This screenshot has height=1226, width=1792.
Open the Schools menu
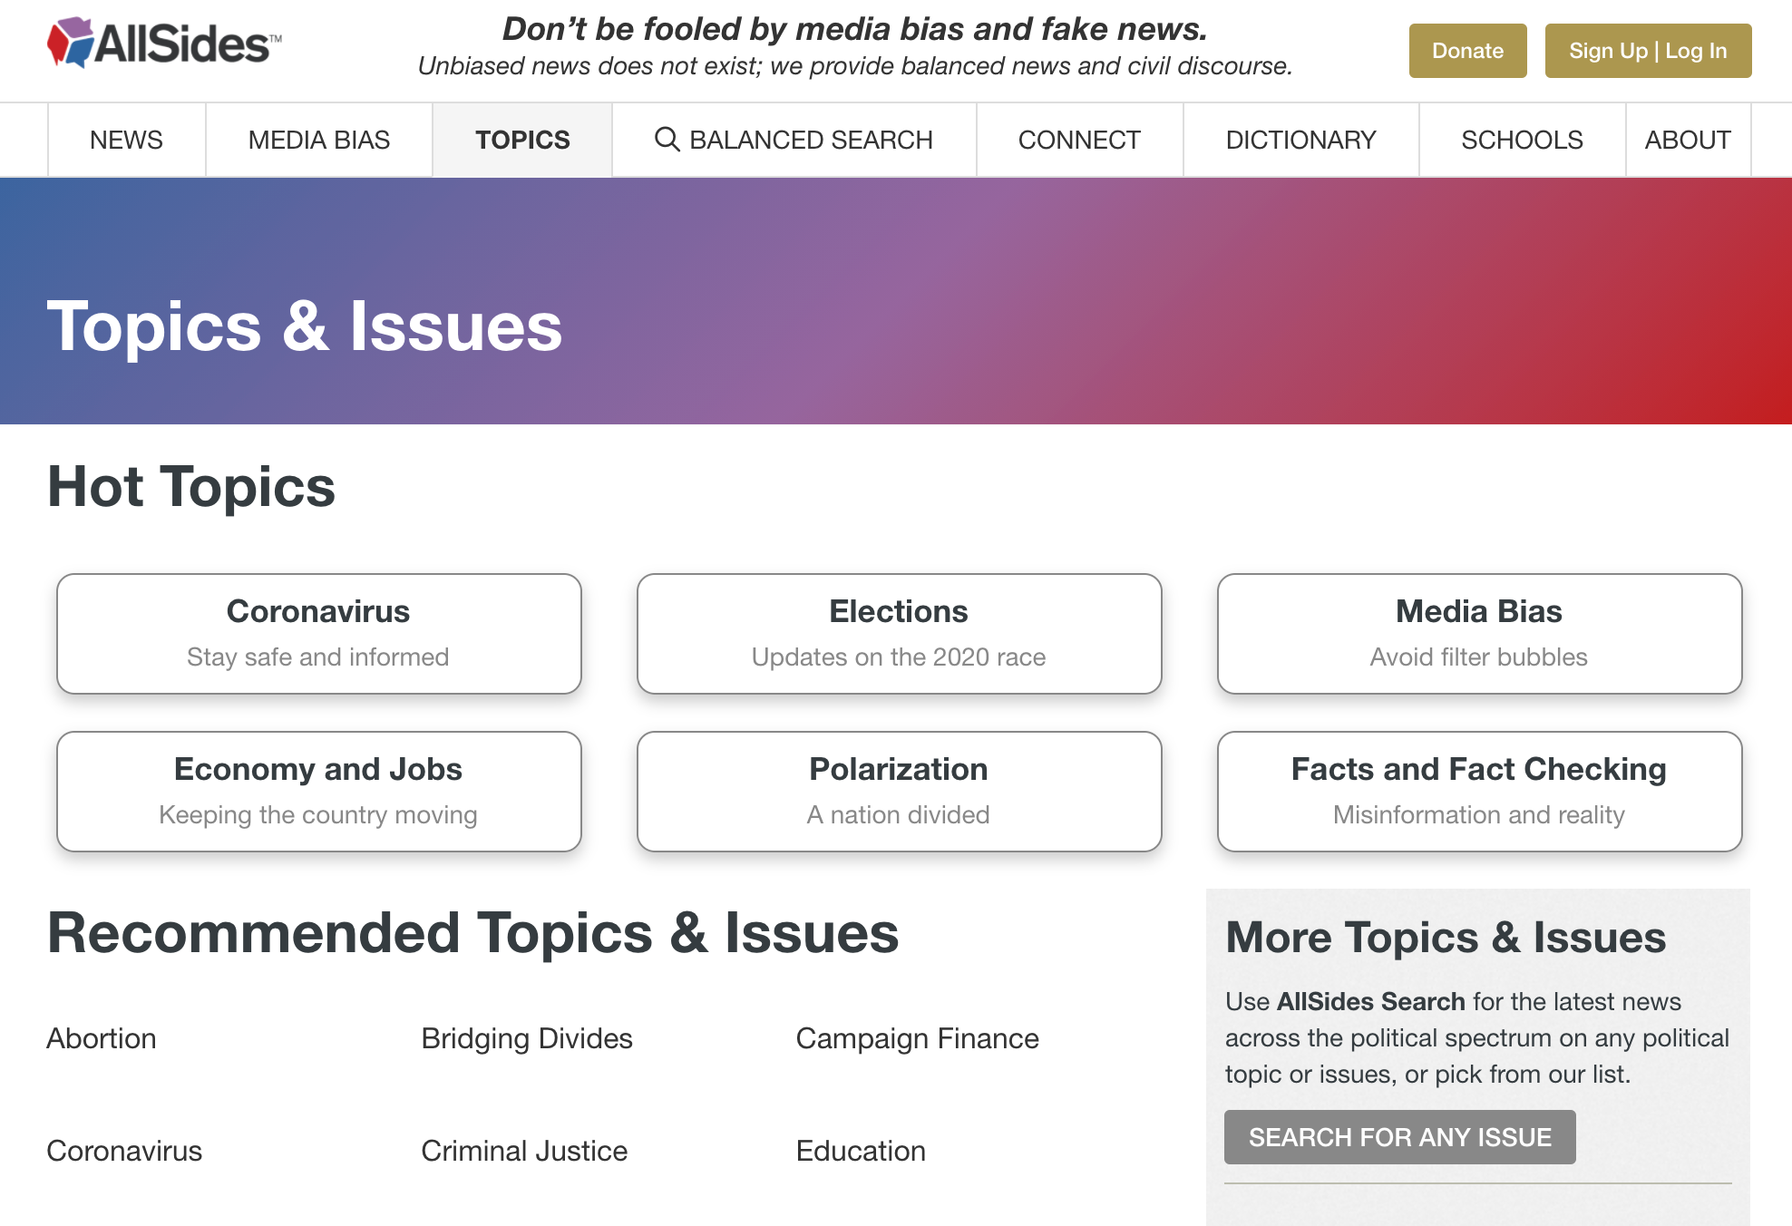tap(1522, 140)
